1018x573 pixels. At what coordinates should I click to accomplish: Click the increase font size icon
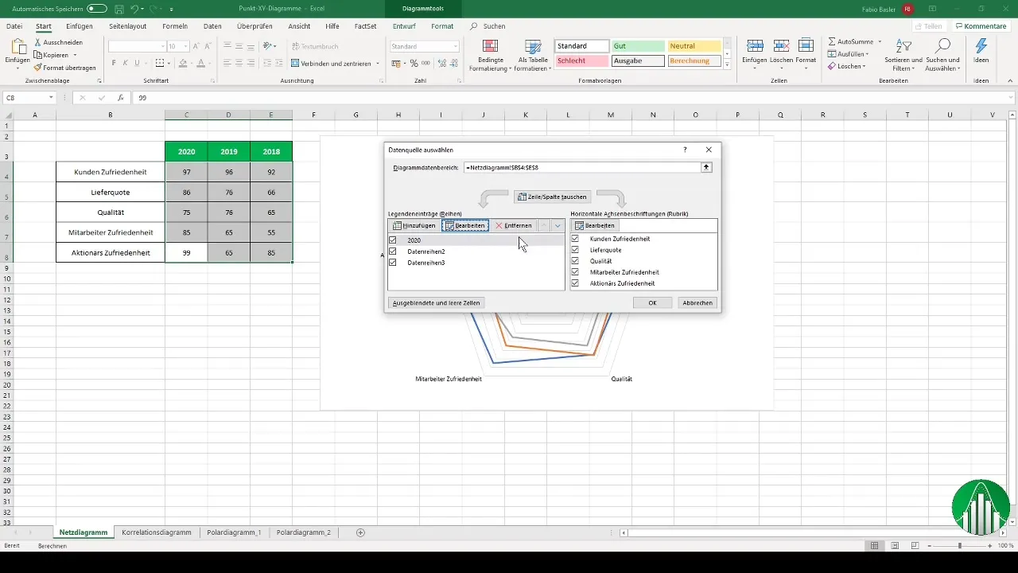196,46
